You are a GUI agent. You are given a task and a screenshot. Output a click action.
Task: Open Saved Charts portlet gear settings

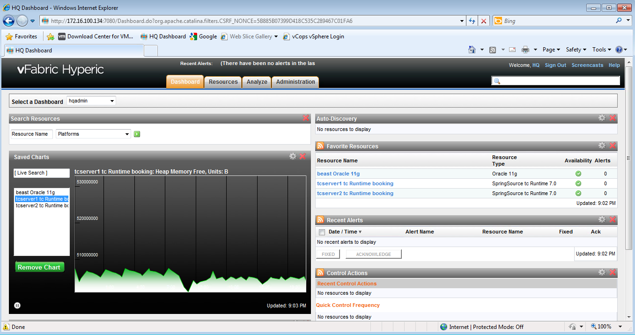point(293,156)
